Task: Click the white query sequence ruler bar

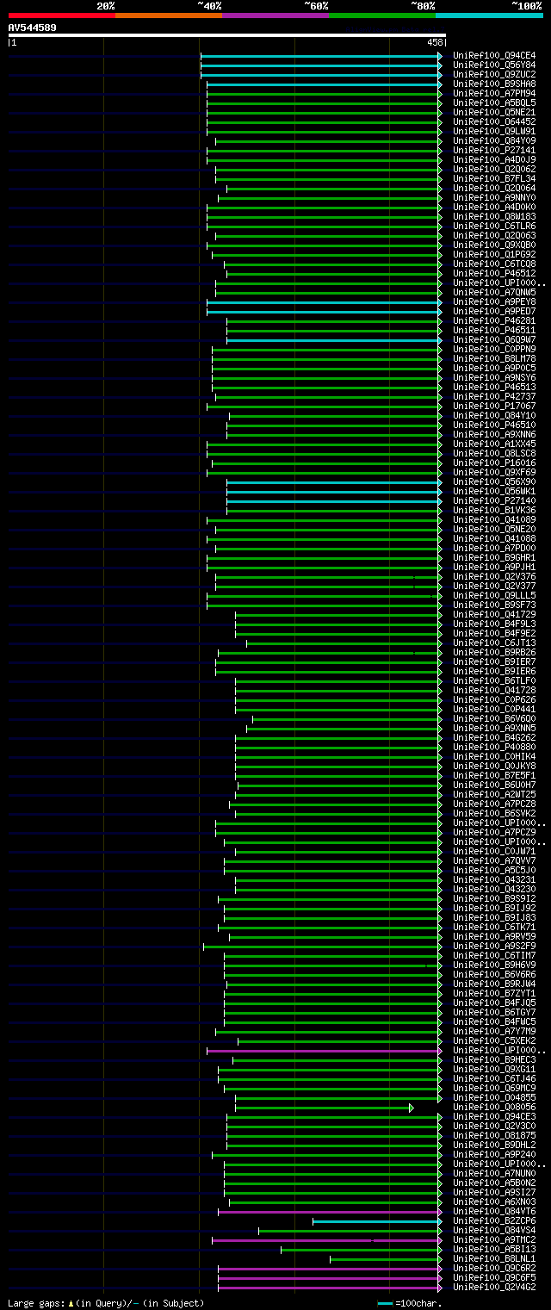Action: [x=227, y=35]
